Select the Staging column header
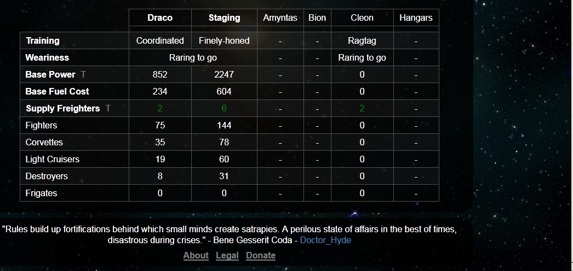The width and height of the screenshot is (573, 271). pos(224,17)
